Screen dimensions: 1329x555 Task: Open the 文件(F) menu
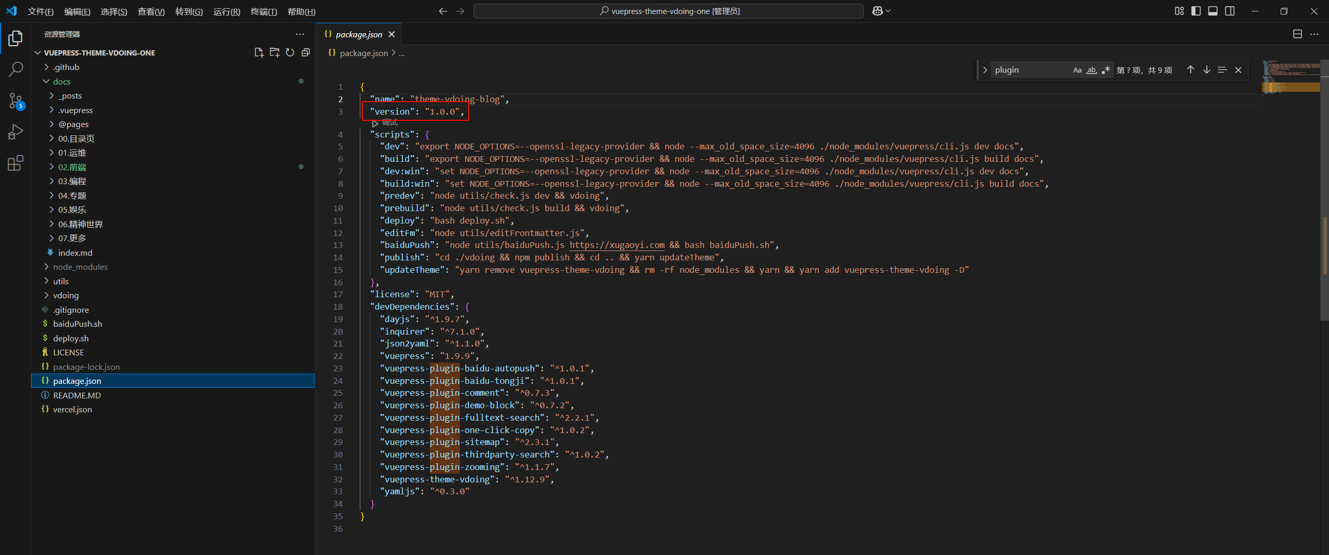(x=40, y=11)
